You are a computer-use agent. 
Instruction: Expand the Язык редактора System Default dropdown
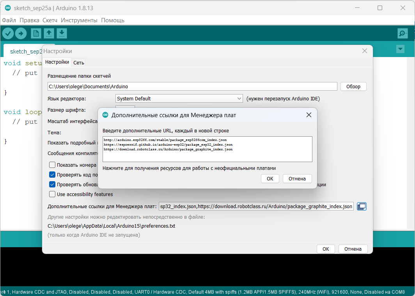pos(179,98)
